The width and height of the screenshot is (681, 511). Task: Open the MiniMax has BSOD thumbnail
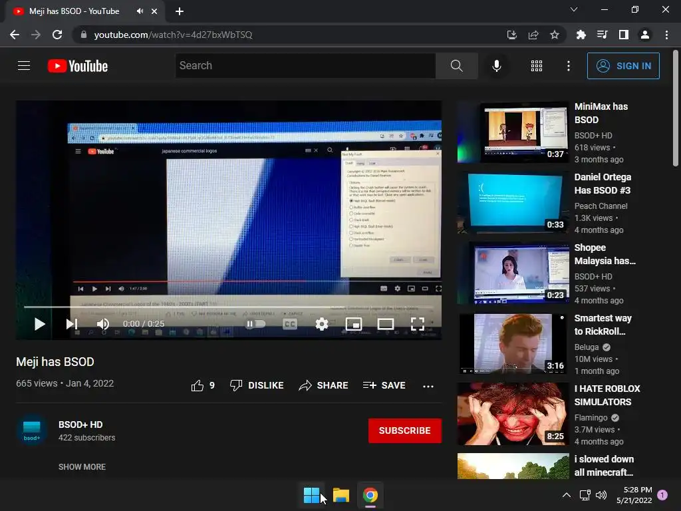(x=513, y=132)
